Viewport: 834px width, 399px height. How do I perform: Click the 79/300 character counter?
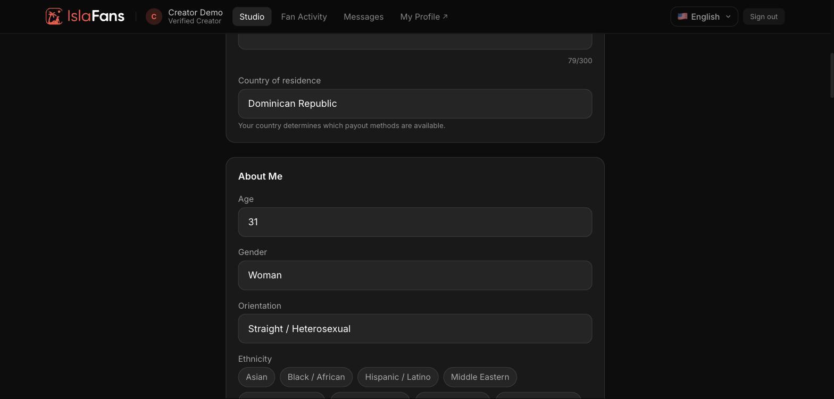(x=580, y=61)
